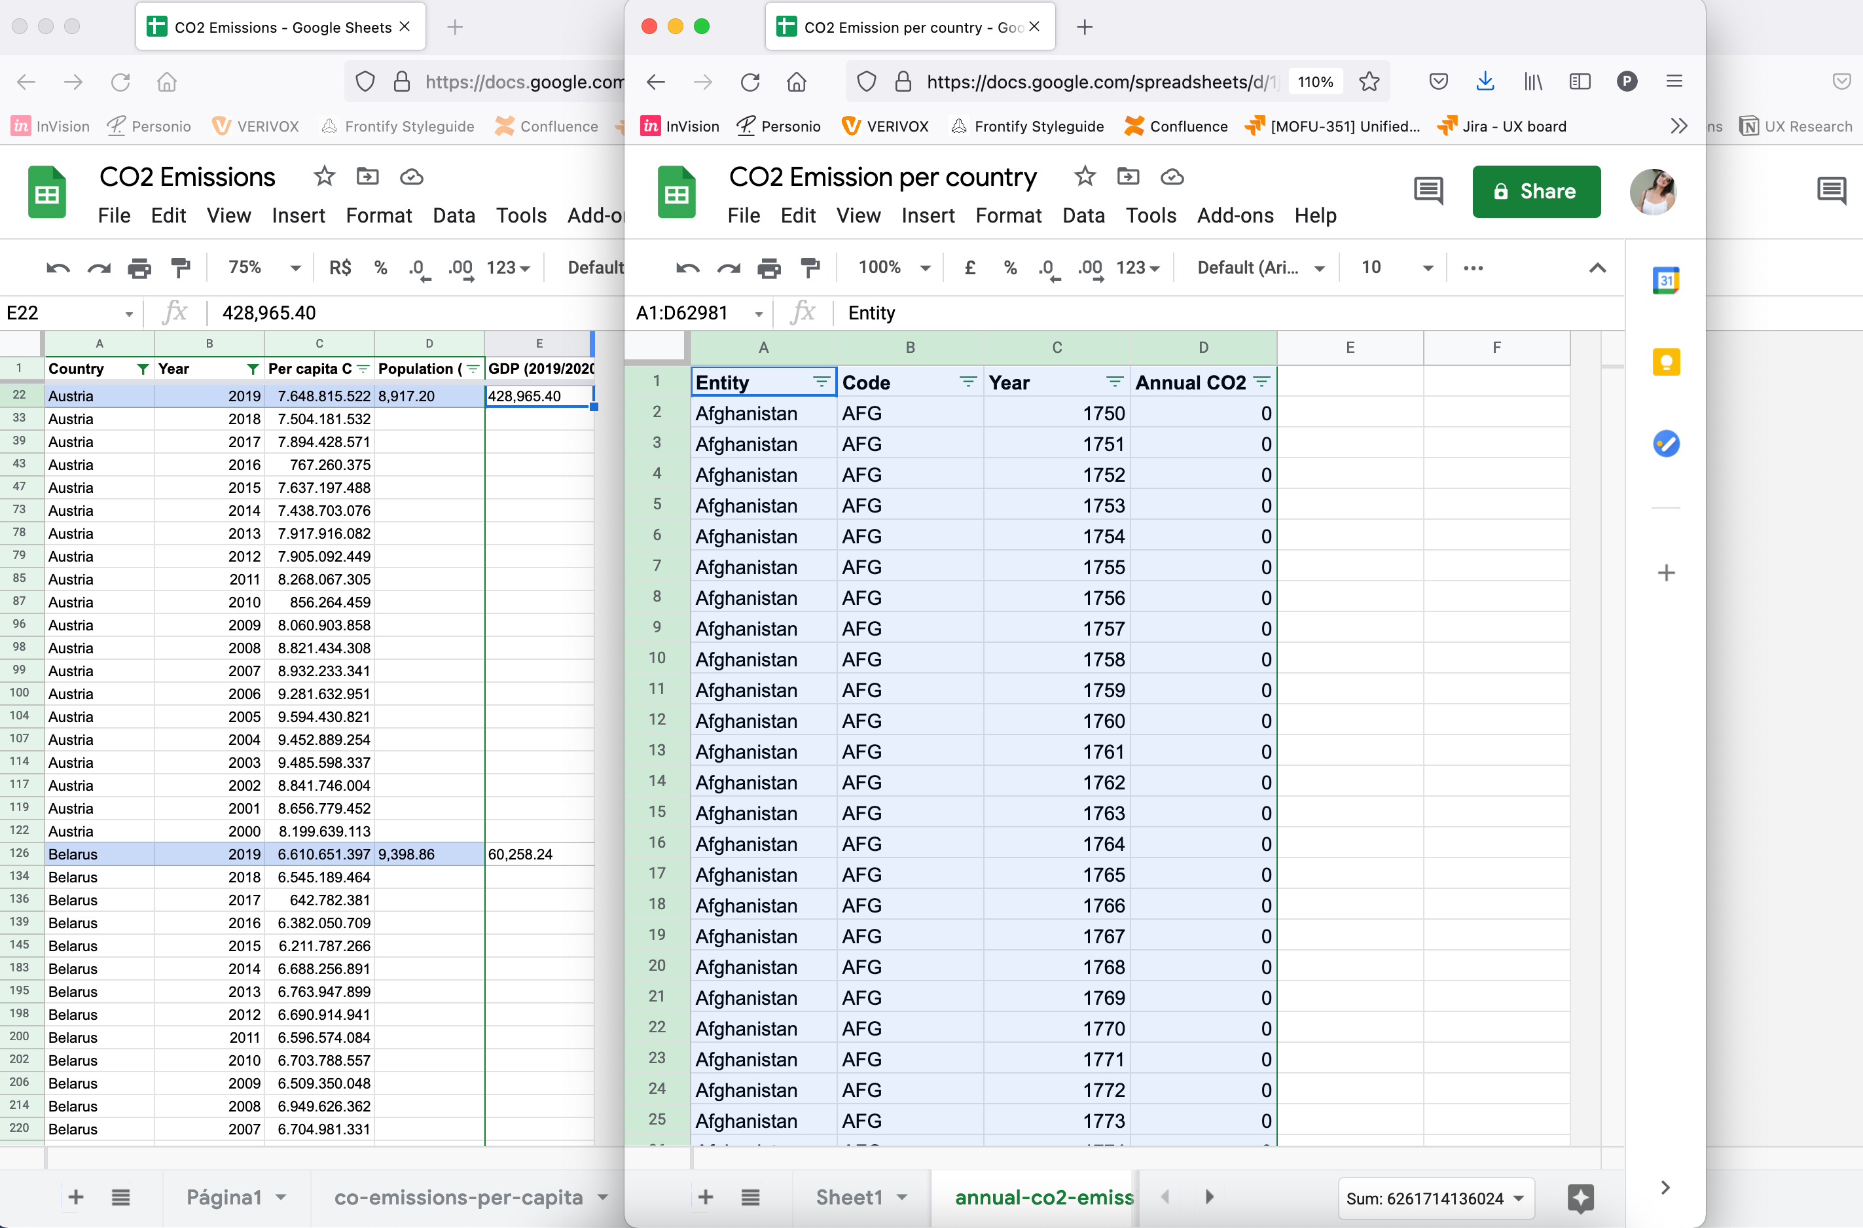Open VERIVOX bookmark in front window
This screenshot has height=1228, width=1863.
(x=885, y=126)
